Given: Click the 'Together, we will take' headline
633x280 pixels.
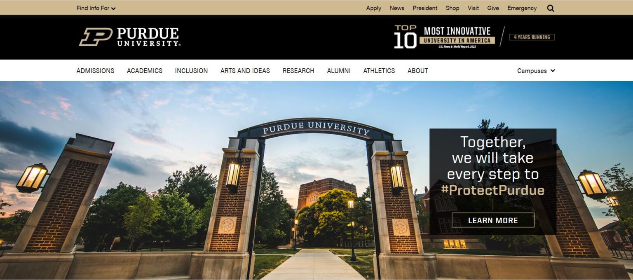Looking at the screenshot, I should pyautogui.click(x=493, y=150).
